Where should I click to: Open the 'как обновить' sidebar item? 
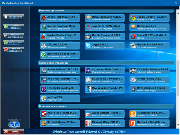[x=13, y=17]
